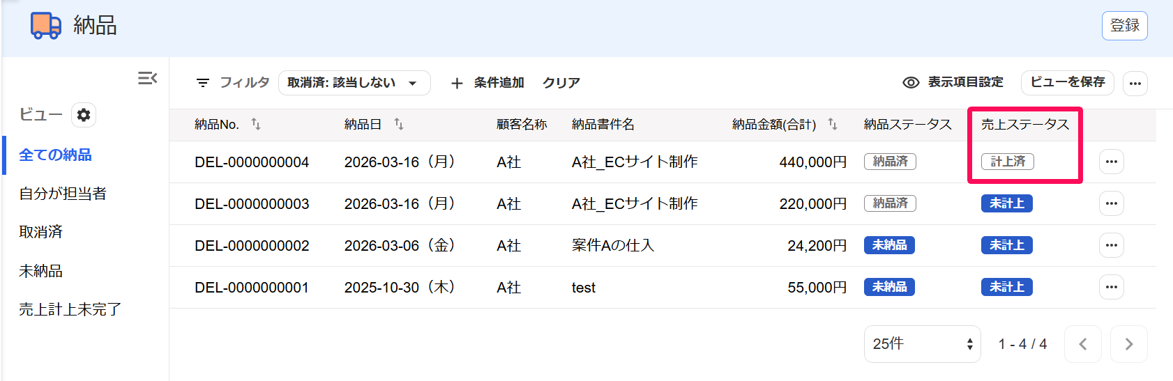Go to next page with right chevron
Screen dimensions: 1173x381
point(1129,344)
